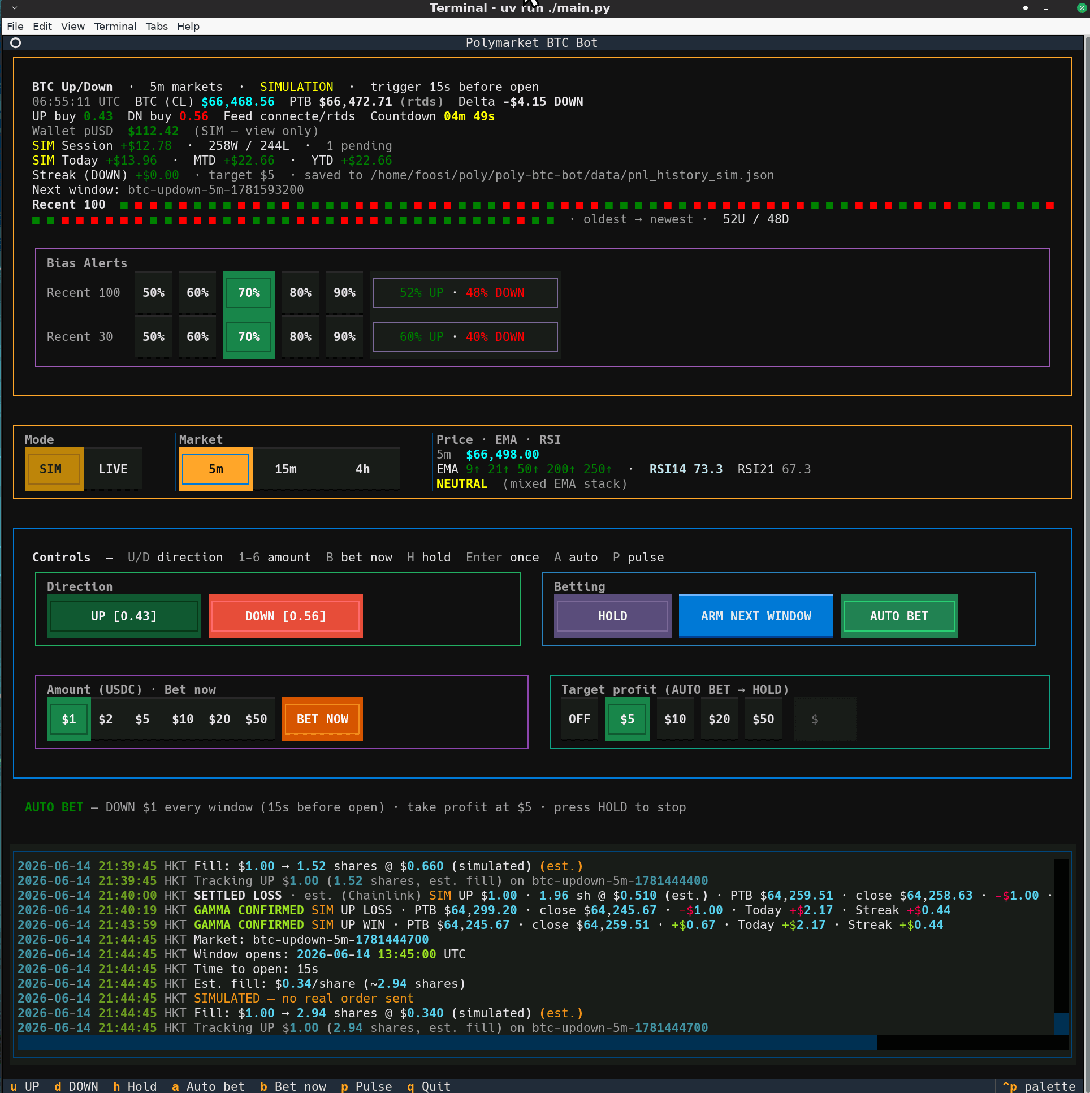Select Recent 30 70% bias threshold
The image size is (1090, 1093).
click(x=249, y=336)
